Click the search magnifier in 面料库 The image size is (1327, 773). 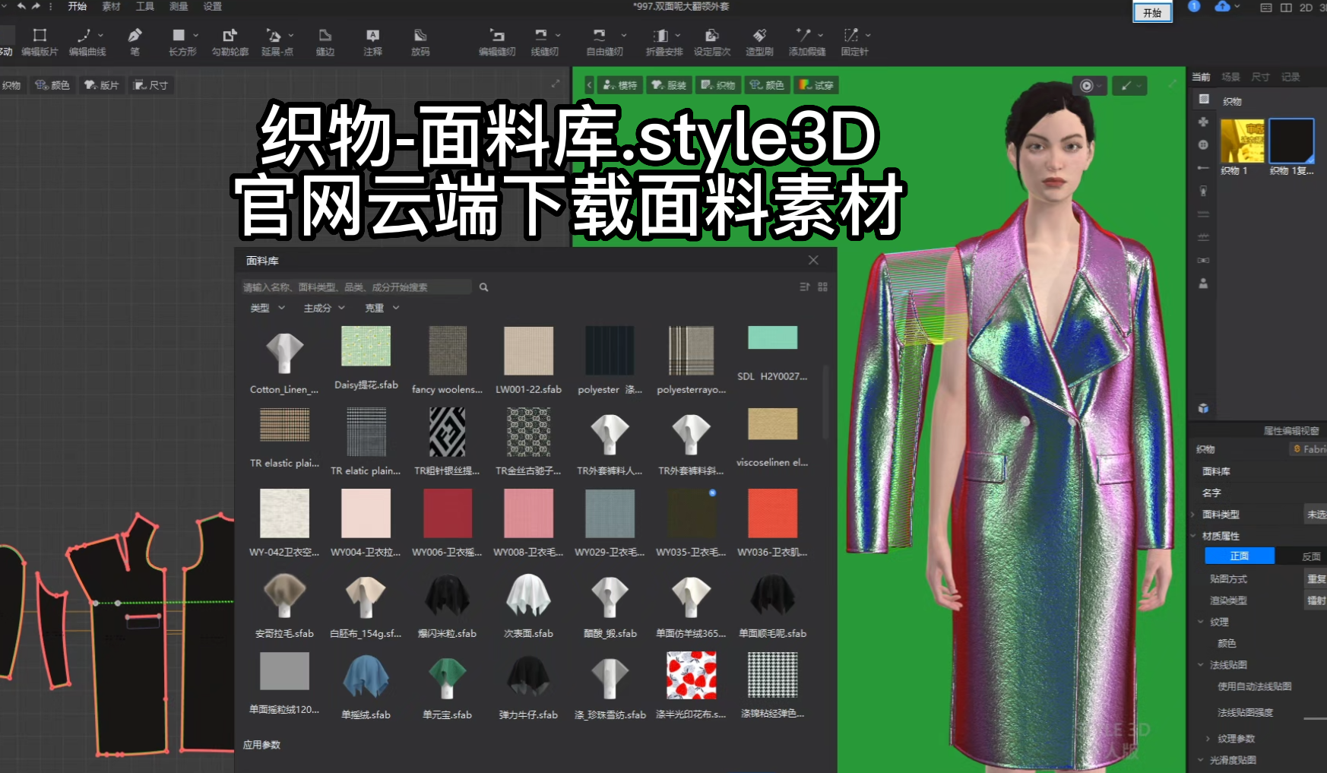483,287
